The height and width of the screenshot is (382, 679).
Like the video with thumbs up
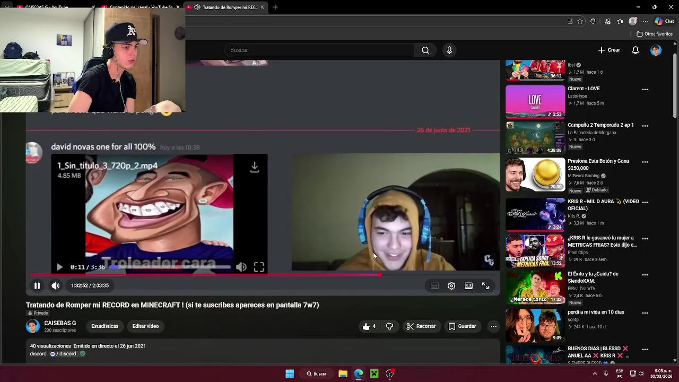tap(369, 326)
